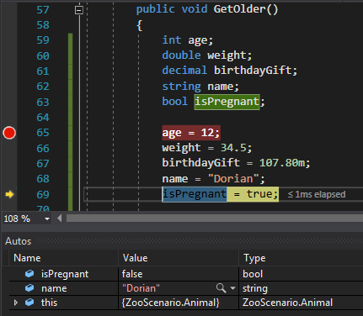Click isPregnant in line 69 statement

pos(195,194)
